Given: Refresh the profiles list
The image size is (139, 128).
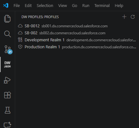Looking at the screenshot, I should pyautogui.click(x=133, y=17).
